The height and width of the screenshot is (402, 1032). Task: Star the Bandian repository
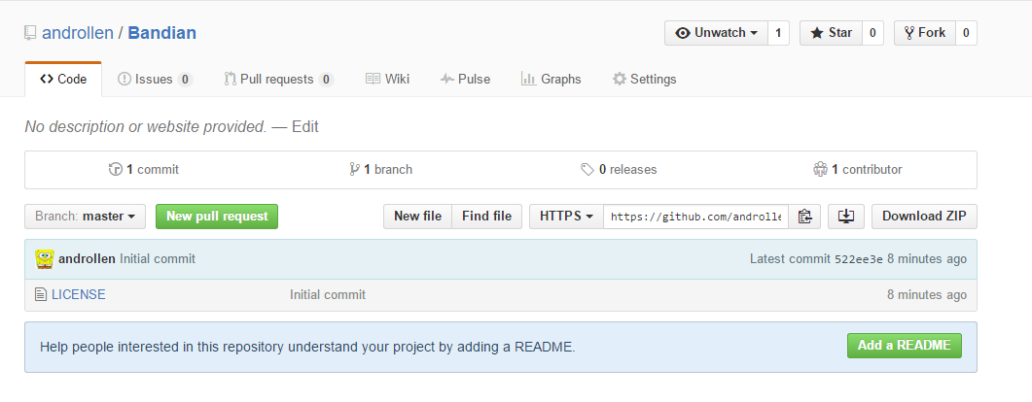[831, 33]
